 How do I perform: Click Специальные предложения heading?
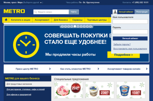pyautogui.click(x=71, y=79)
